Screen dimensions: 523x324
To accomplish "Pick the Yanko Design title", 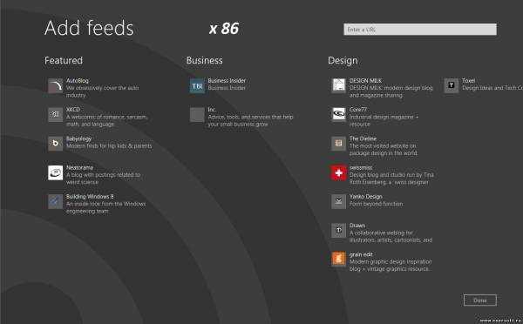I will coord(366,197).
